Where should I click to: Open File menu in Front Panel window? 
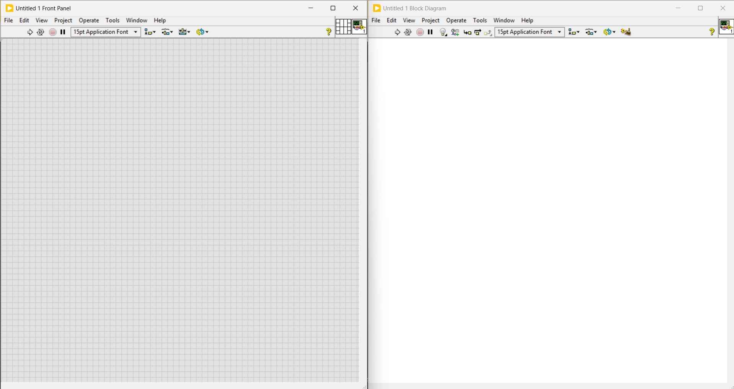tap(8, 21)
